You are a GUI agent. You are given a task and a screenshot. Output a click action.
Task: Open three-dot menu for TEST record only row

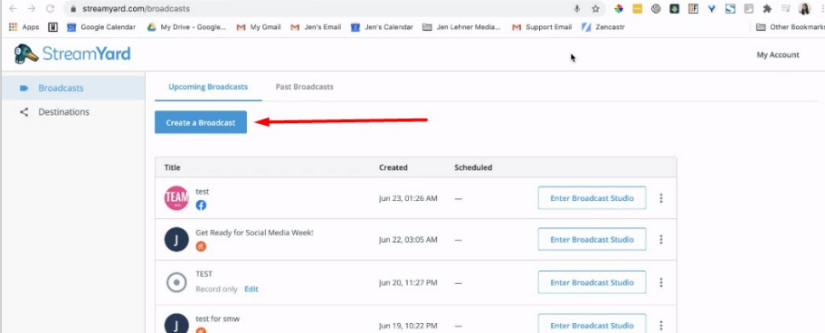point(661,282)
